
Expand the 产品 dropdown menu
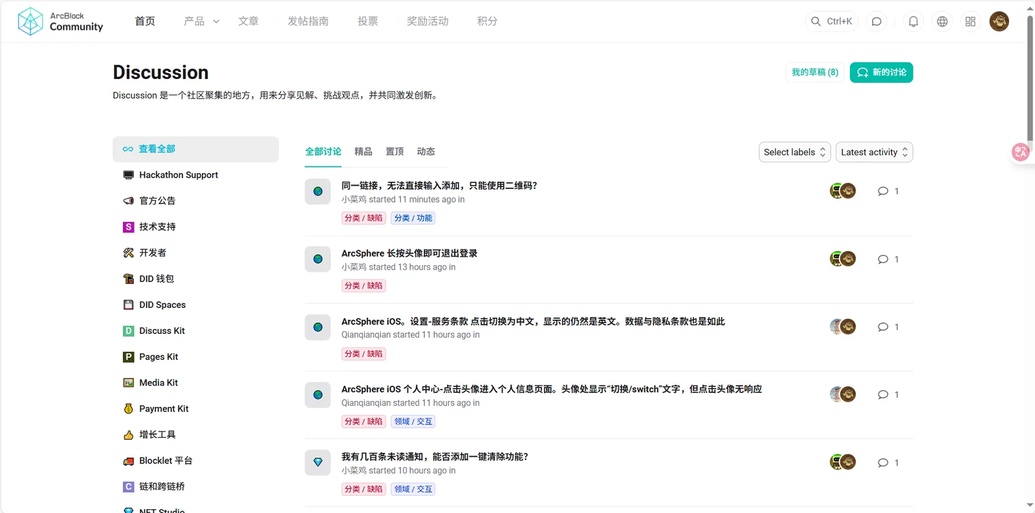[202, 21]
